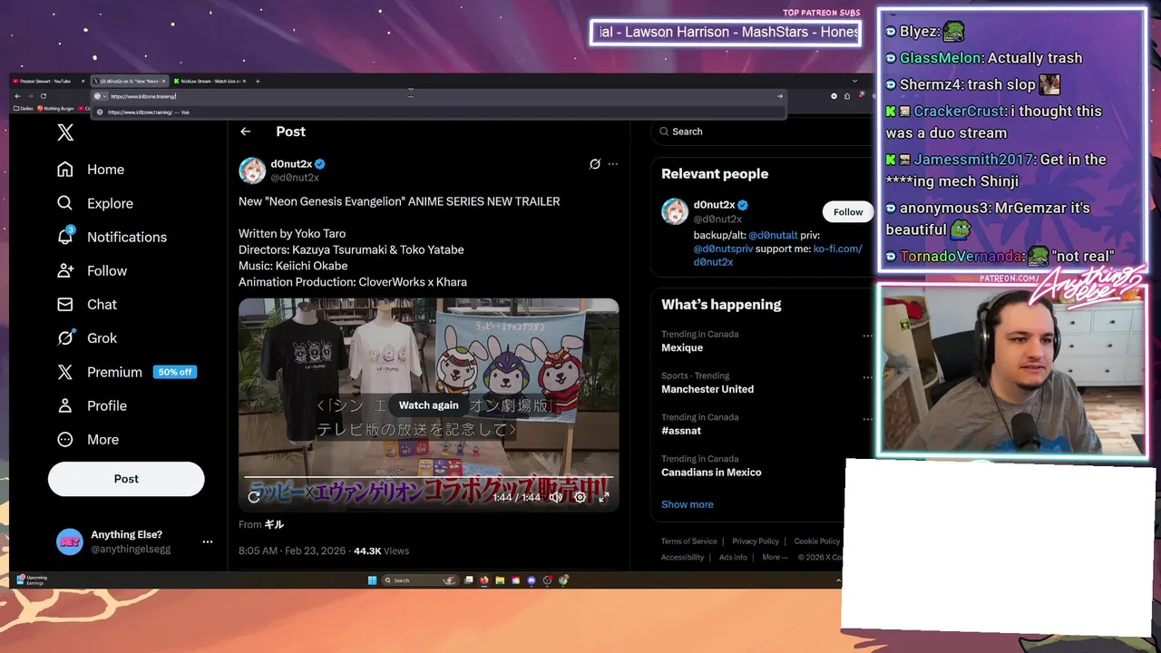The height and width of the screenshot is (653, 1161).
Task: Open d0nut2x profile avatar on post
Action: [252, 171]
